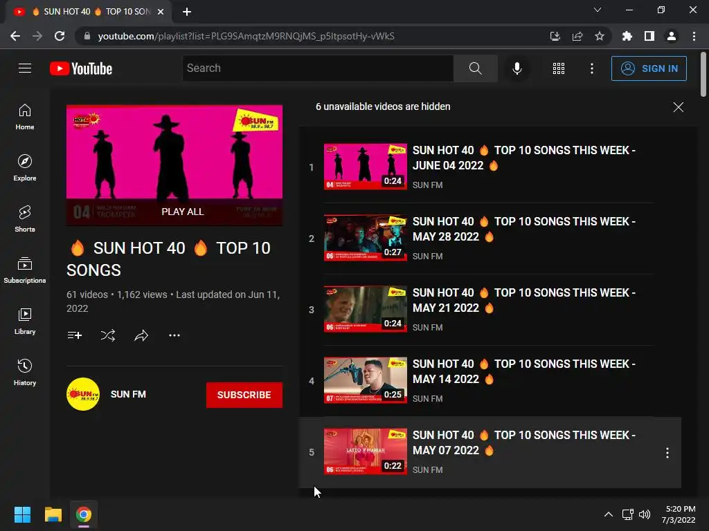Click PLAY ALL on the playlist cover

click(x=182, y=212)
